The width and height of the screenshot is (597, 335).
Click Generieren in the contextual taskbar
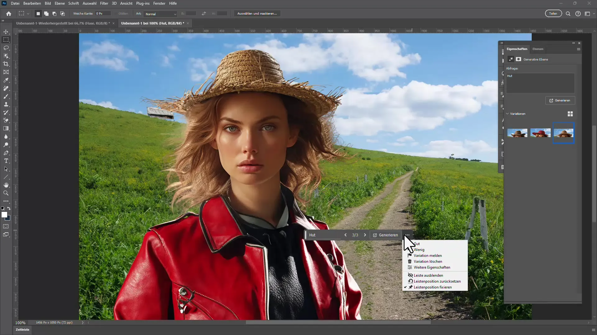coord(386,235)
